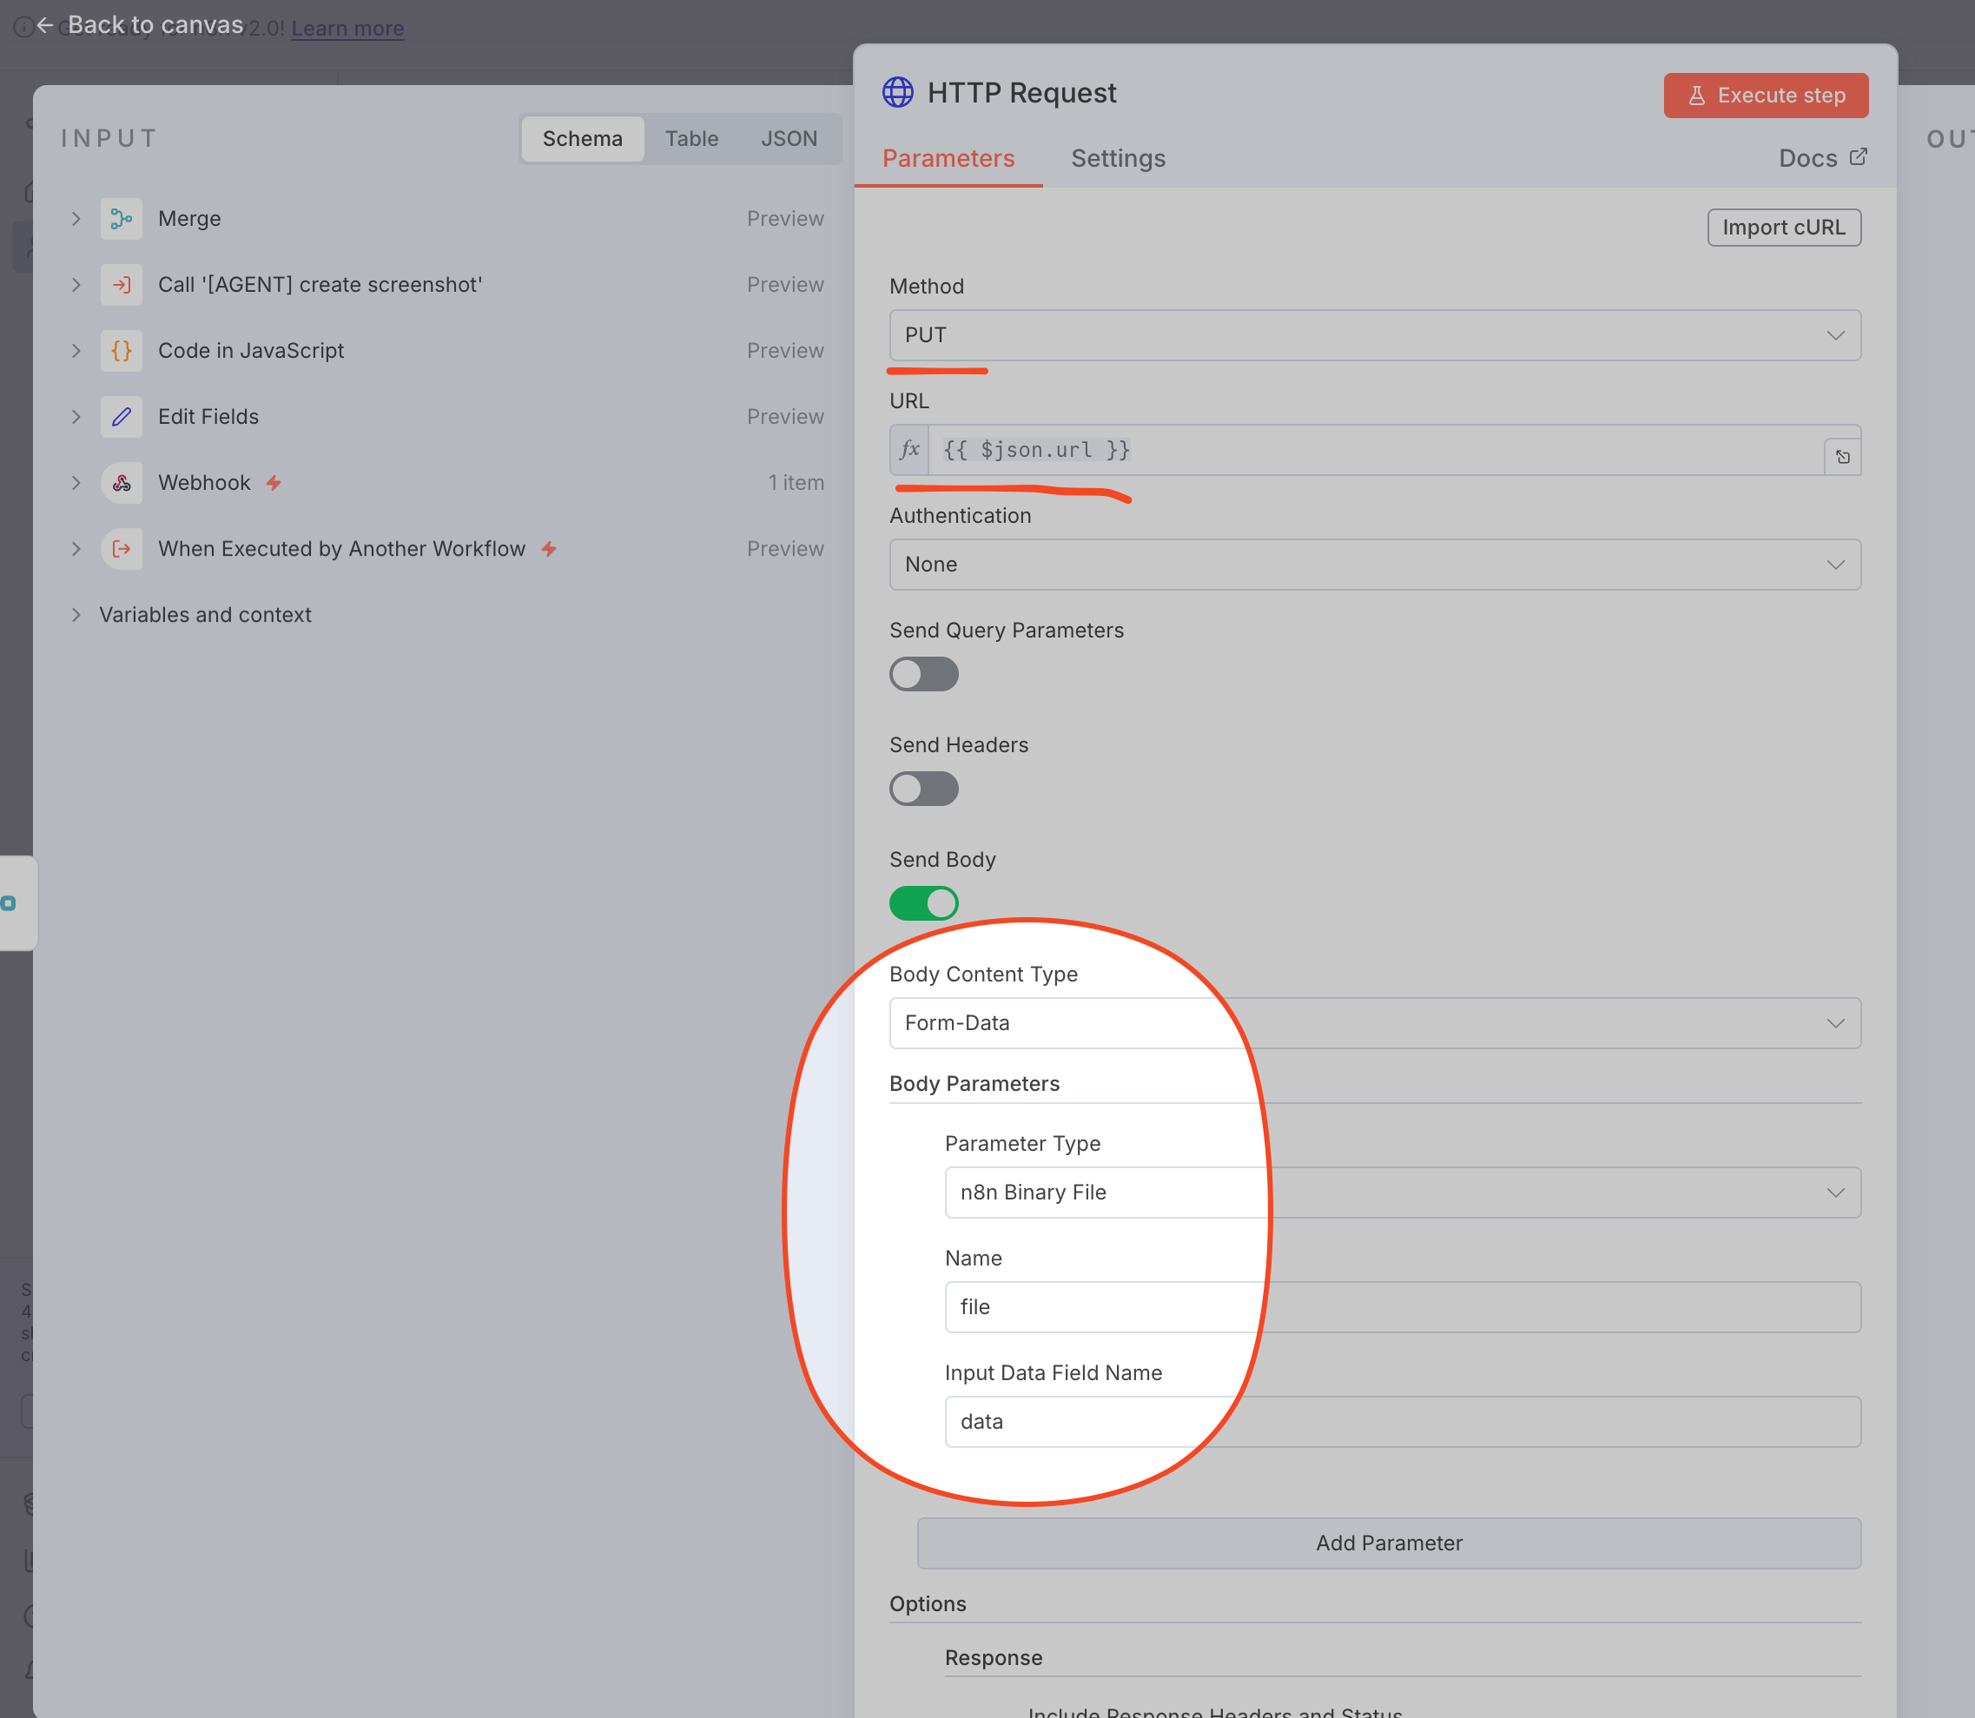The width and height of the screenshot is (1975, 1718).
Task: Enable Send Query Parameters toggle
Action: pyautogui.click(x=923, y=674)
